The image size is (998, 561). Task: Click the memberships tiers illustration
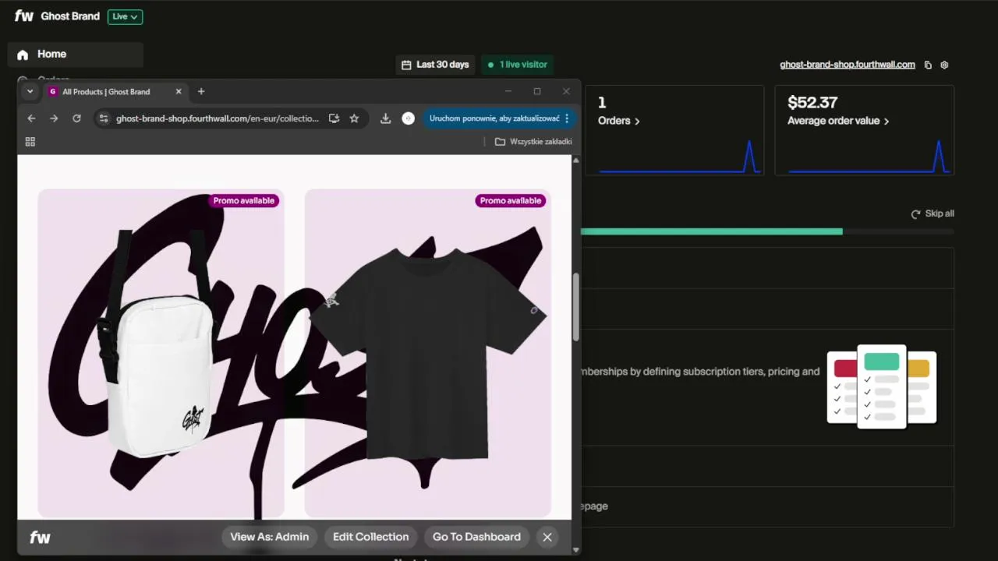(x=882, y=386)
